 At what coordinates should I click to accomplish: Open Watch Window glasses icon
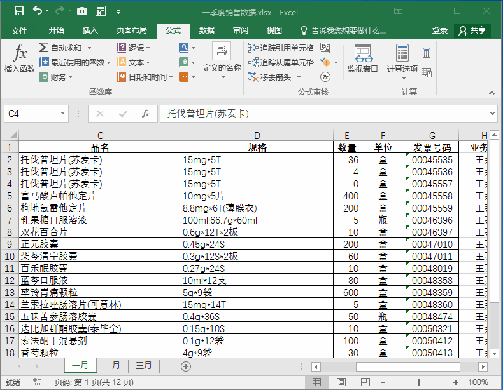[363, 53]
